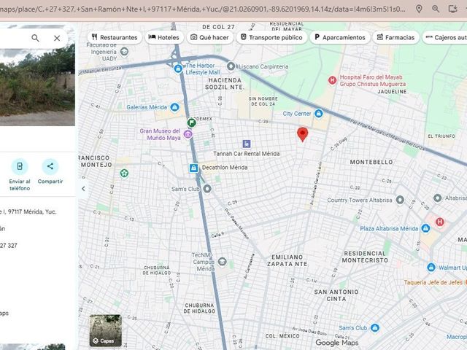Click the TecNM Campus Mérida icon

click(222, 262)
